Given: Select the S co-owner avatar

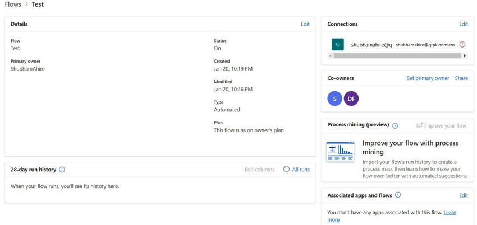Looking at the screenshot, I should coord(334,99).
